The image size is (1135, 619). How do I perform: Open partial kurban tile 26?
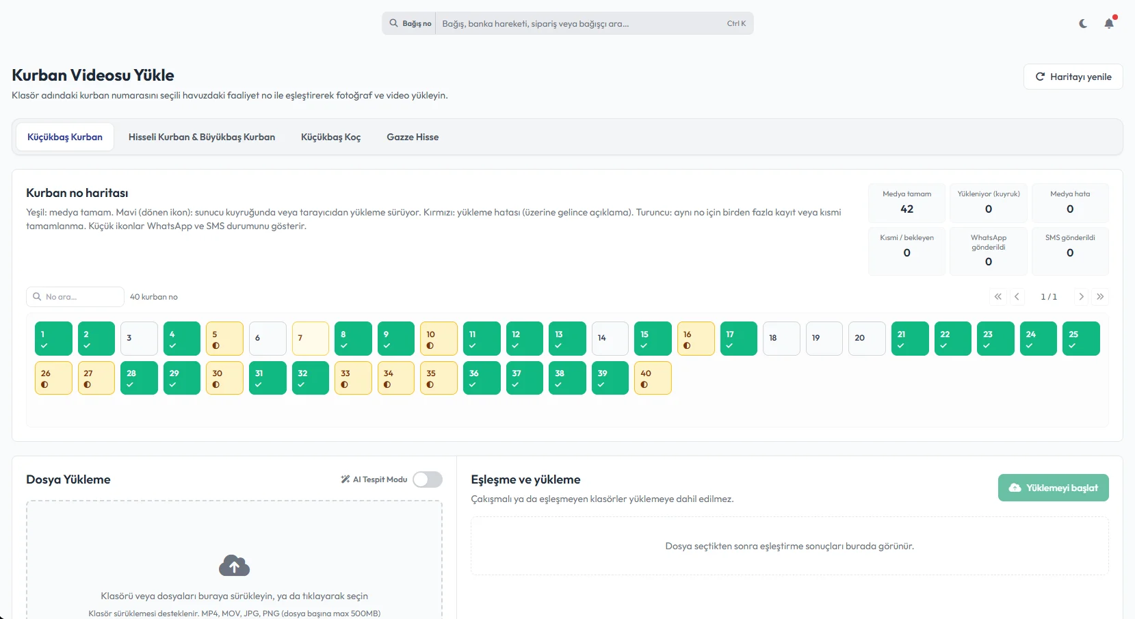53,378
